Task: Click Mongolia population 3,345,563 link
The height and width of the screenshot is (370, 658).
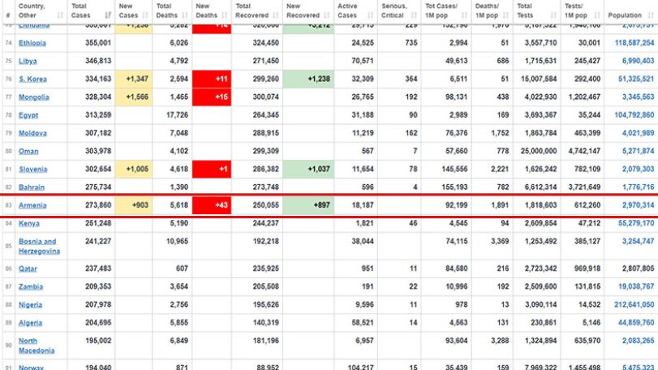Action: click(639, 97)
